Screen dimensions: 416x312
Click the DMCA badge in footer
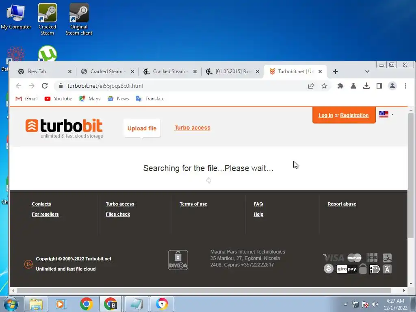click(x=178, y=260)
